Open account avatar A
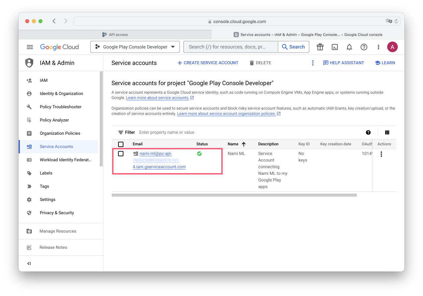The height and width of the screenshot is (296, 423). point(392,47)
